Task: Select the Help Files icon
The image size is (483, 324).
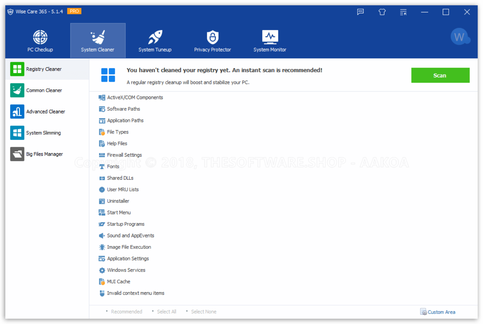Action: click(102, 143)
